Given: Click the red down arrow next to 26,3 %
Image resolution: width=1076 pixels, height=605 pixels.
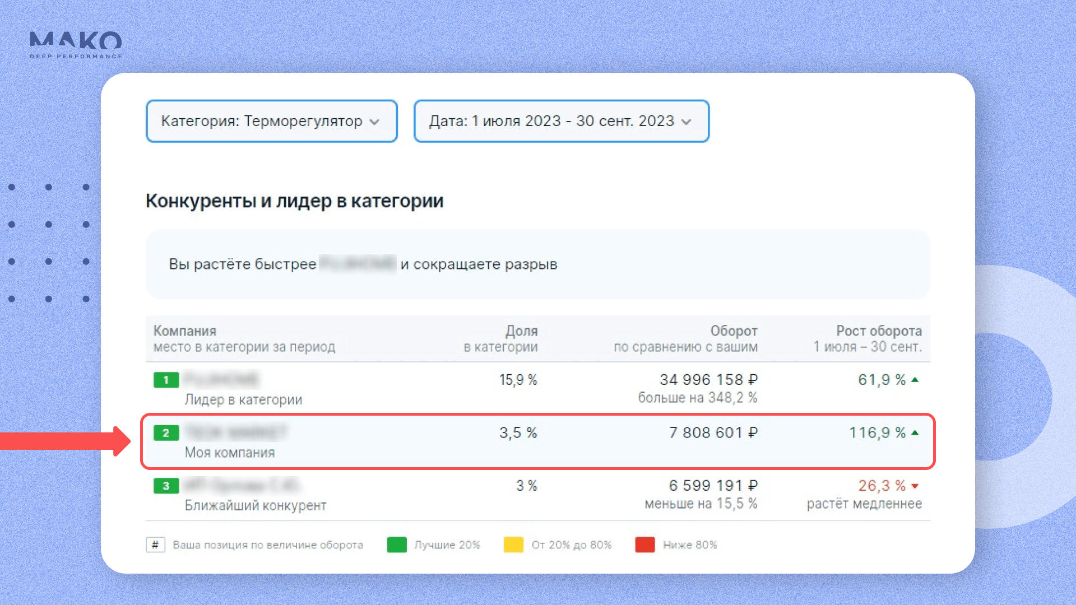Looking at the screenshot, I should tap(915, 486).
